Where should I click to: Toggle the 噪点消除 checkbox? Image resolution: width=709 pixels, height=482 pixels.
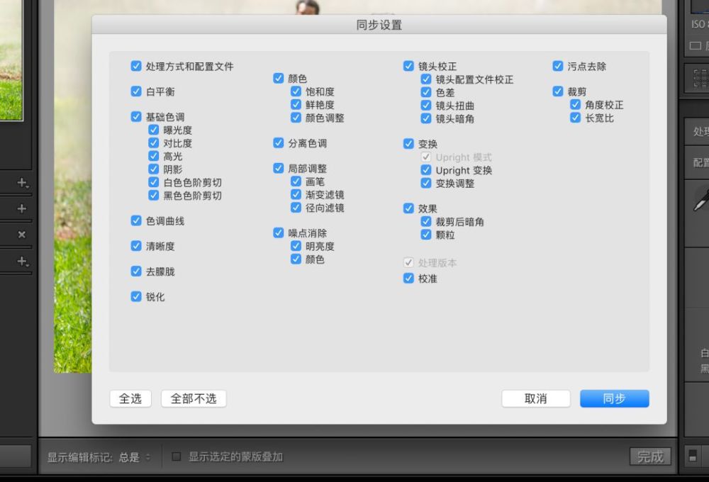pos(279,233)
